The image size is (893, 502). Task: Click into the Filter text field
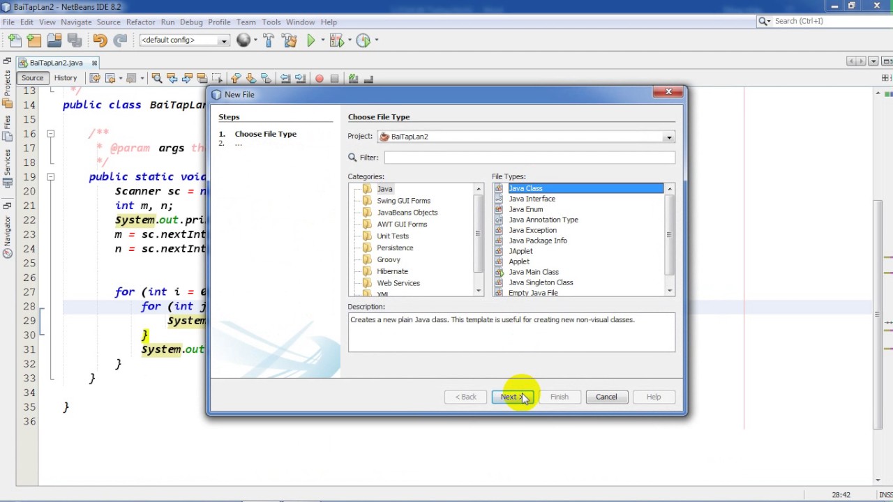click(x=530, y=158)
